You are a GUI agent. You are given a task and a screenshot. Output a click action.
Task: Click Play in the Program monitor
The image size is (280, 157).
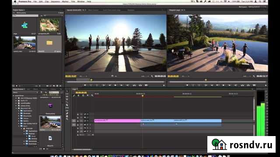coord(224,85)
